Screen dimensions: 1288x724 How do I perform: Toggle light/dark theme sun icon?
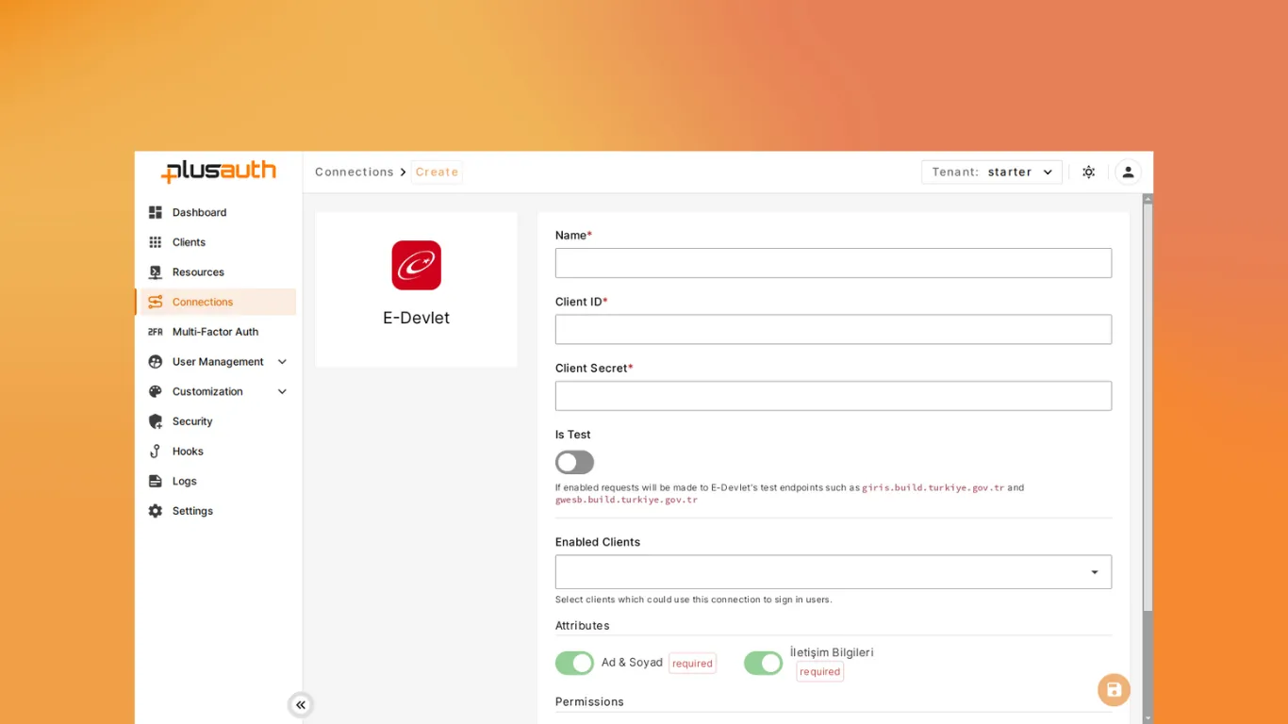point(1088,173)
